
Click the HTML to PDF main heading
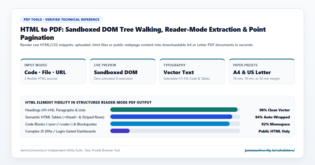click(143, 33)
